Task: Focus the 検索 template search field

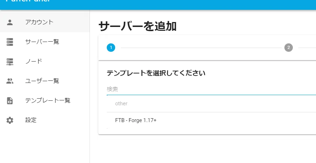Action: tap(211, 90)
